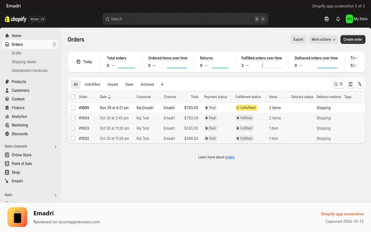371x232 pixels.
Task: Open Abandoned checkouts in the sidebar
Action: [30, 71]
